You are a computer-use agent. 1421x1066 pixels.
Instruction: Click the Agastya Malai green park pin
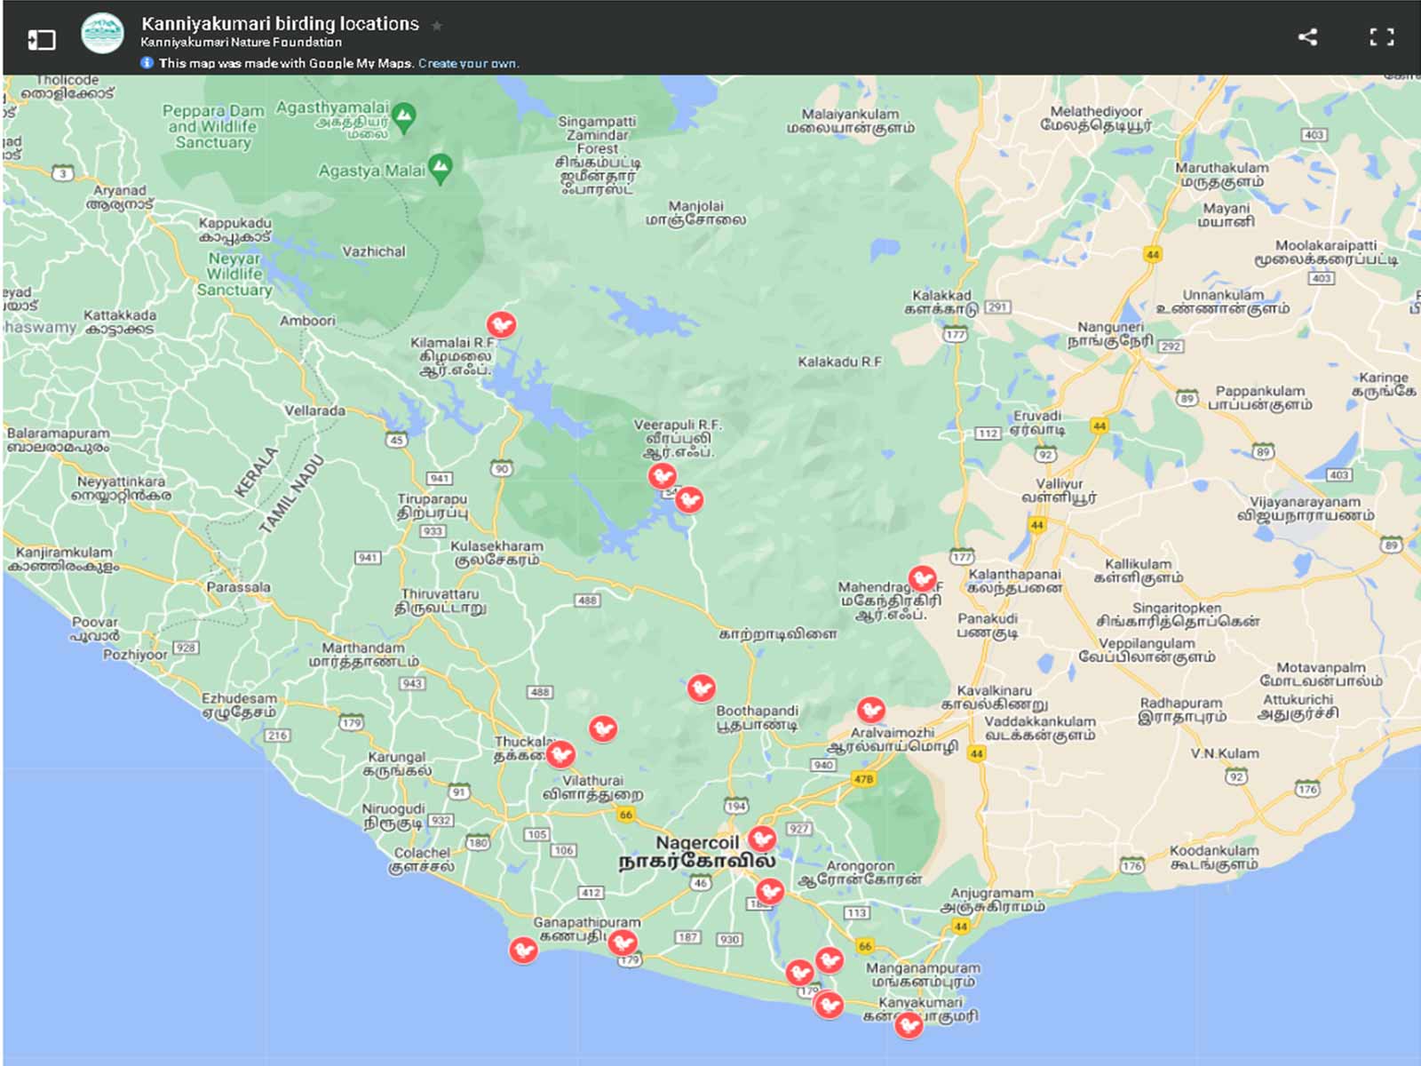coord(441,168)
